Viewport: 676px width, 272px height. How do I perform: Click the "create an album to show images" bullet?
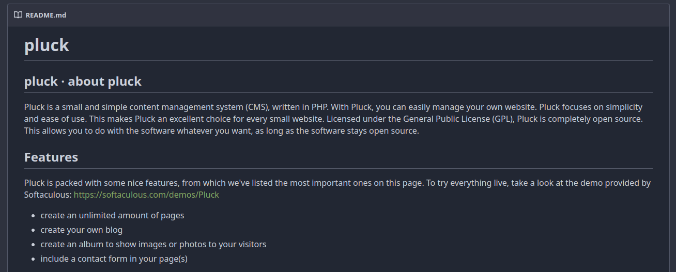click(153, 244)
